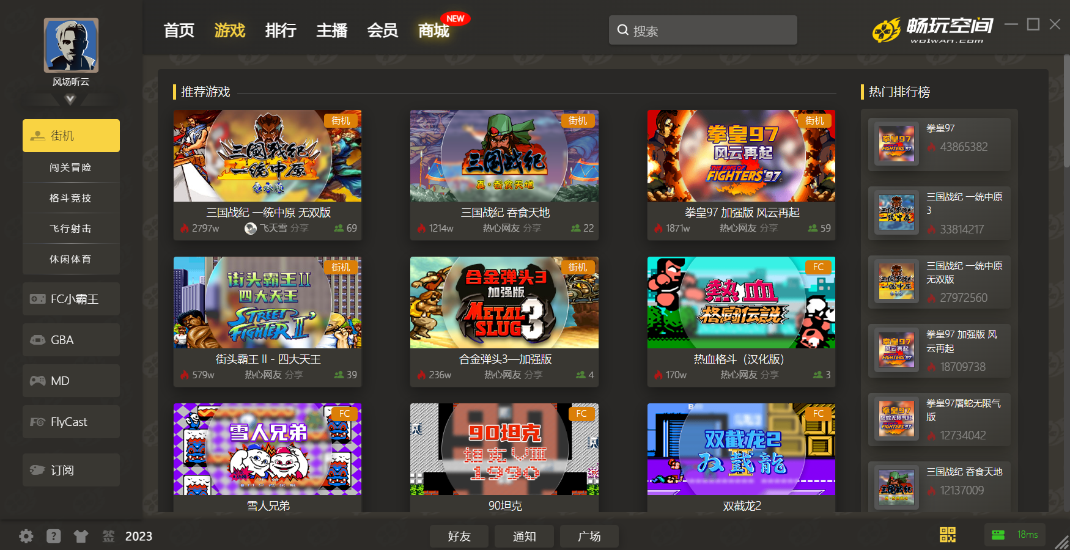
Task: Select the 休闲体育 subcategory
Action: pyautogui.click(x=71, y=259)
